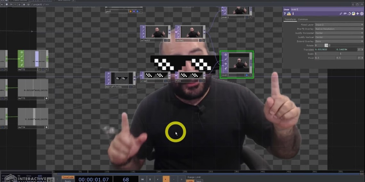Toggle the viewer active icon on over2 node
Image resolution: width=365 pixels, height=182 pixels.
tap(226, 55)
